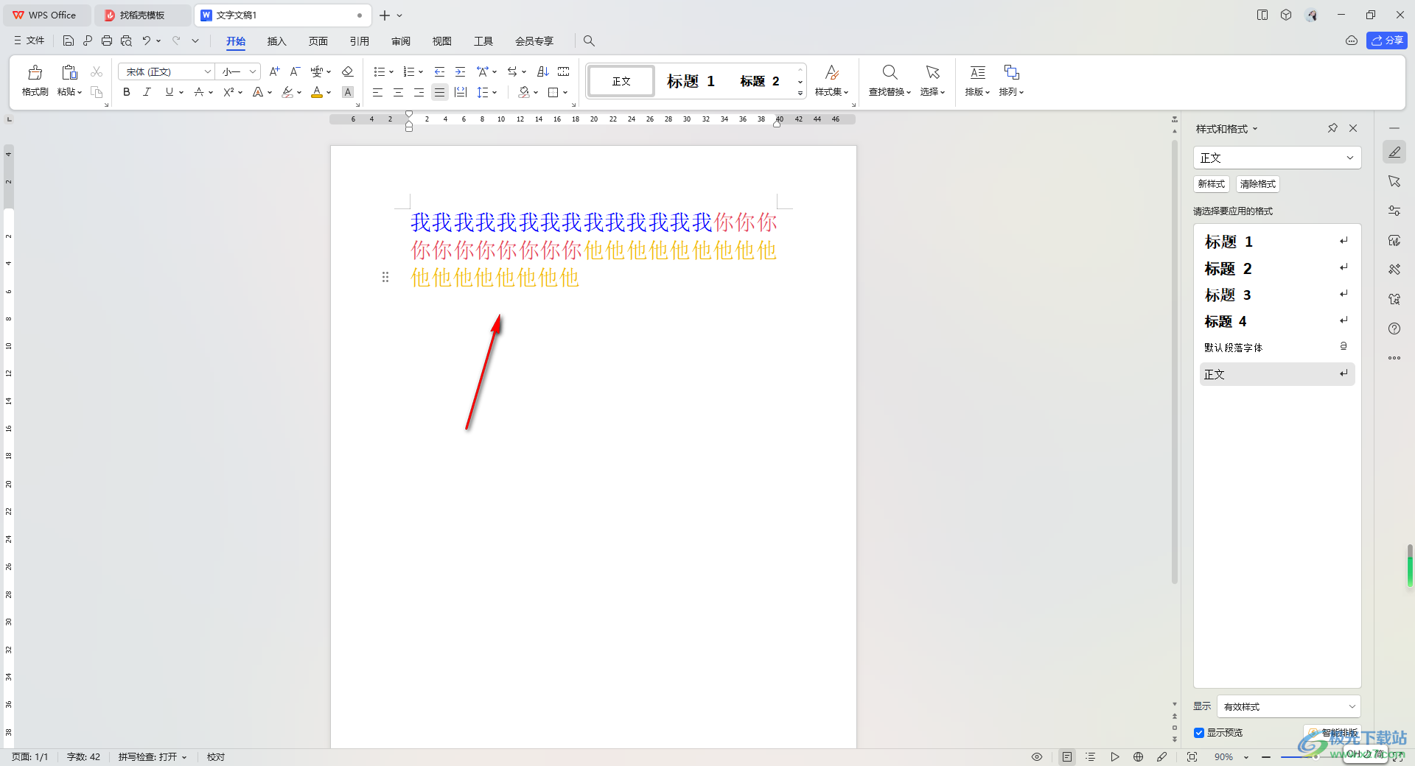Screen dimensions: 1415x766
Task: Click the Decrease Indent icon
Action: pyautogui.click(x=439, y=71)
